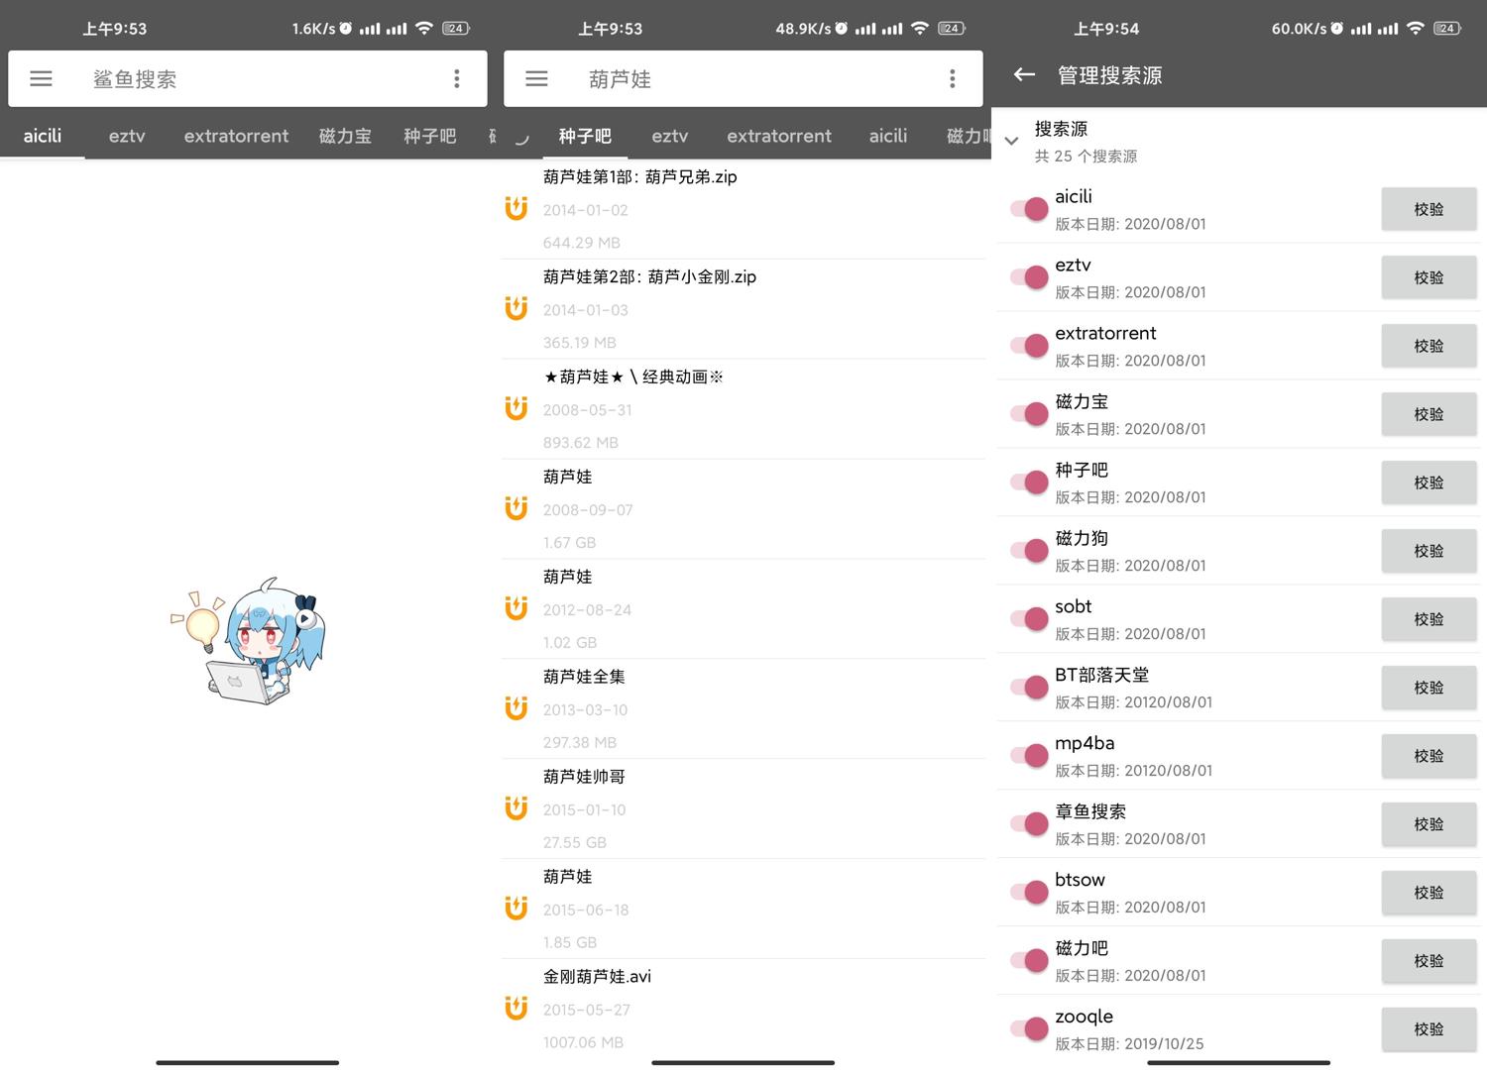
Task: Toggle the 磁力狗 search source switch
Action: click(1029, 551)
